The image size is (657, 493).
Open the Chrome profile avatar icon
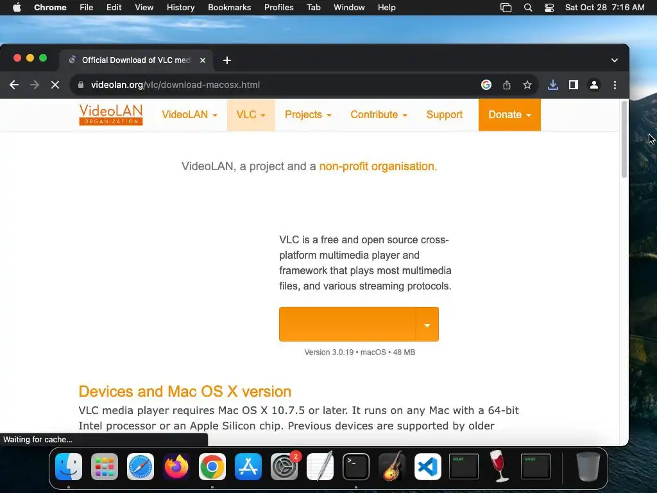(x=593, y=85)
